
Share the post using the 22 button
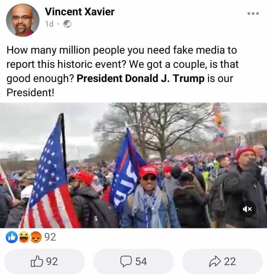(222, 262)
